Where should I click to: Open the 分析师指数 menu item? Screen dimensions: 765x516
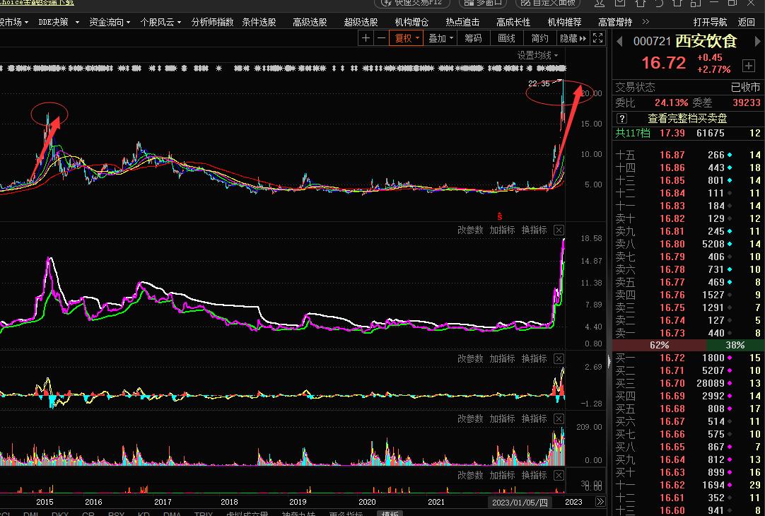coord(212,22)
